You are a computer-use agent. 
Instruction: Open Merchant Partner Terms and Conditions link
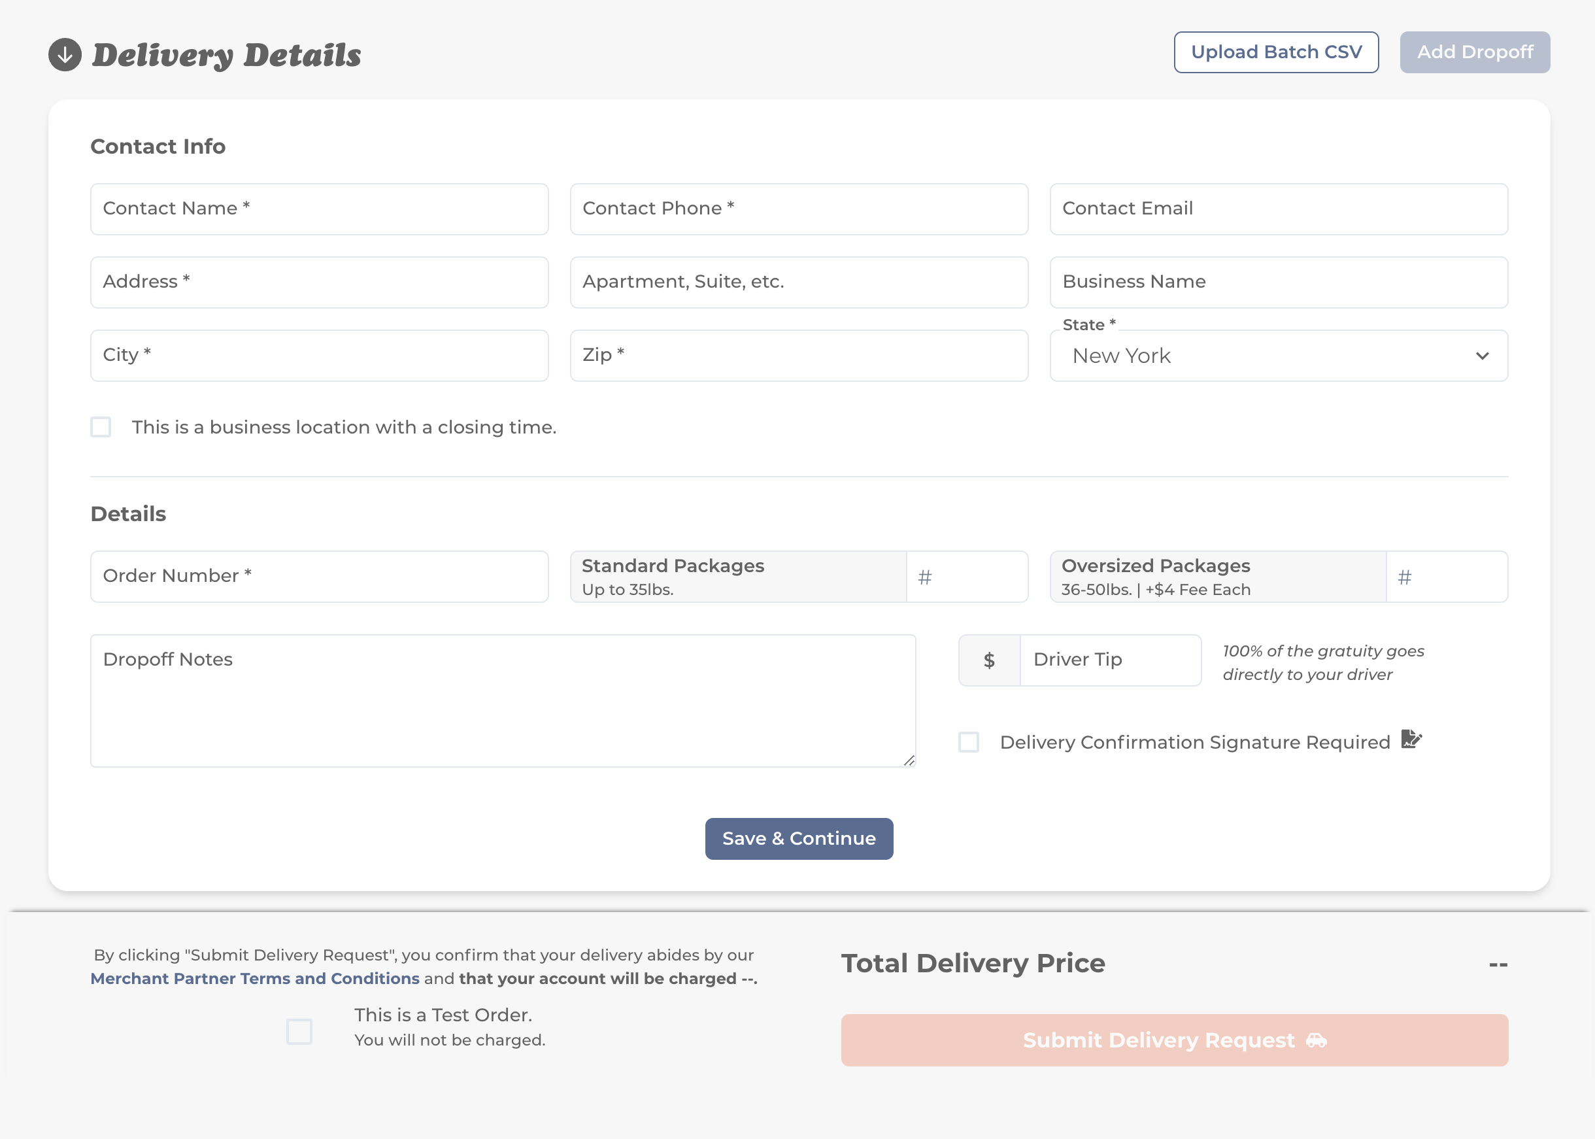point(255,978)
